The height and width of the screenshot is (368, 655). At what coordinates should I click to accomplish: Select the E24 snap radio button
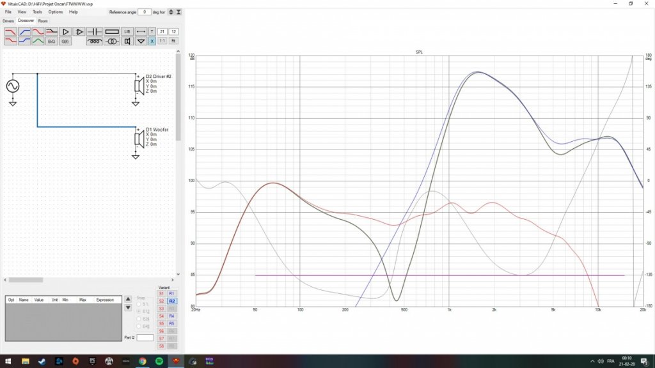coord(139,318)
